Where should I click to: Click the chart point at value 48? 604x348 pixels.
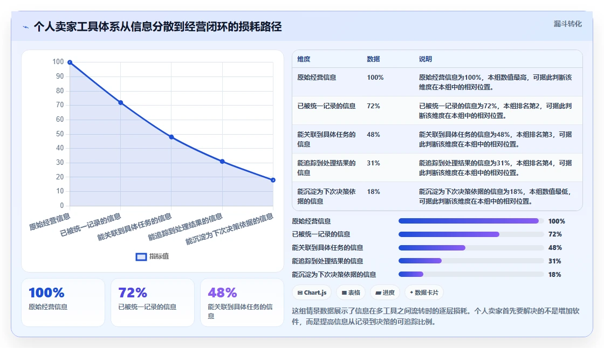click(x=171, y=137)
